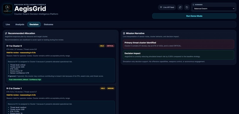Click the 'R-1 to Cluster 0' heading
The height and width of the screenshot is (114, 239).
click(14, 46)
